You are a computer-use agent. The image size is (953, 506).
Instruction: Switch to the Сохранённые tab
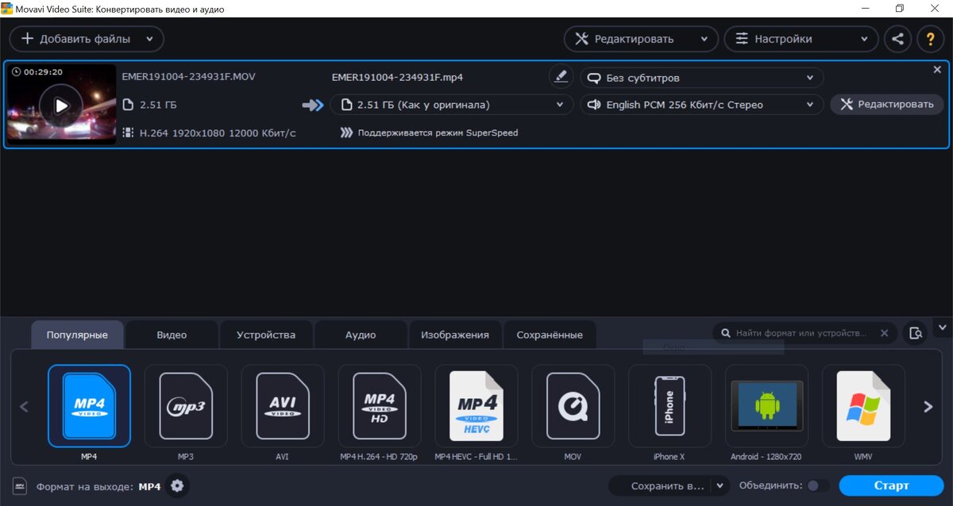550,335
